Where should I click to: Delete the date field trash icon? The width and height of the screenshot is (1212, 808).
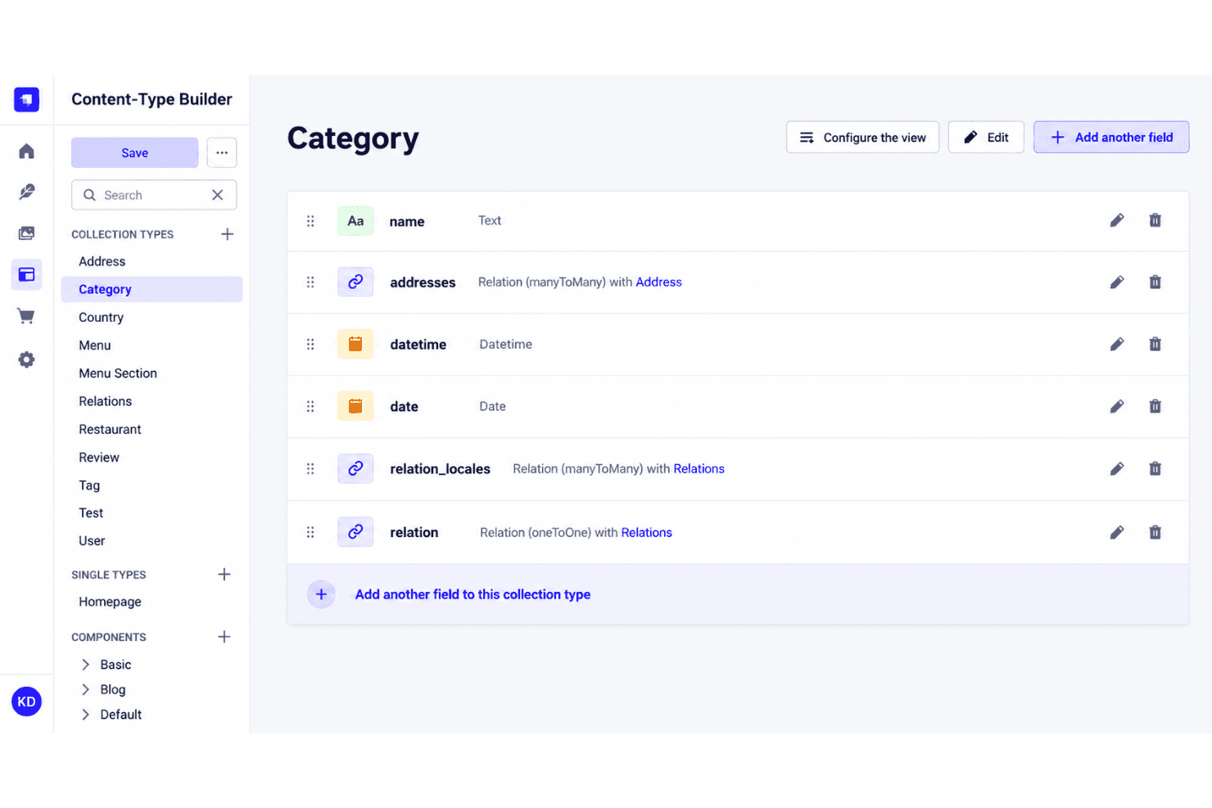click(1155, 407)
